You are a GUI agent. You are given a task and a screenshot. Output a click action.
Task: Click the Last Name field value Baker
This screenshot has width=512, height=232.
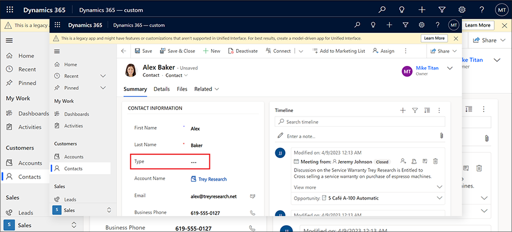tap(197, 146)
